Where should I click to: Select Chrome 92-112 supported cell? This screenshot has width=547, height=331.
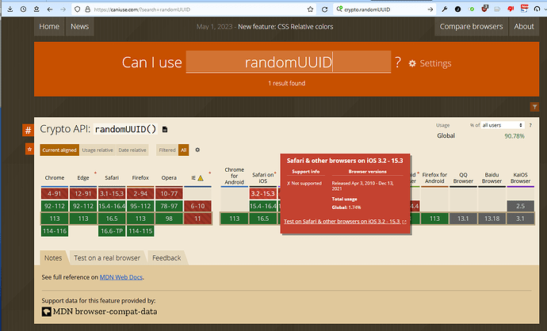coord(55,206)
